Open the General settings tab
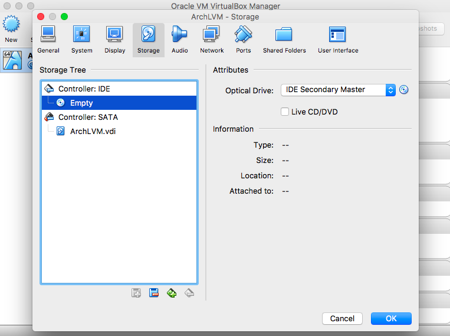 click(48, 40)
